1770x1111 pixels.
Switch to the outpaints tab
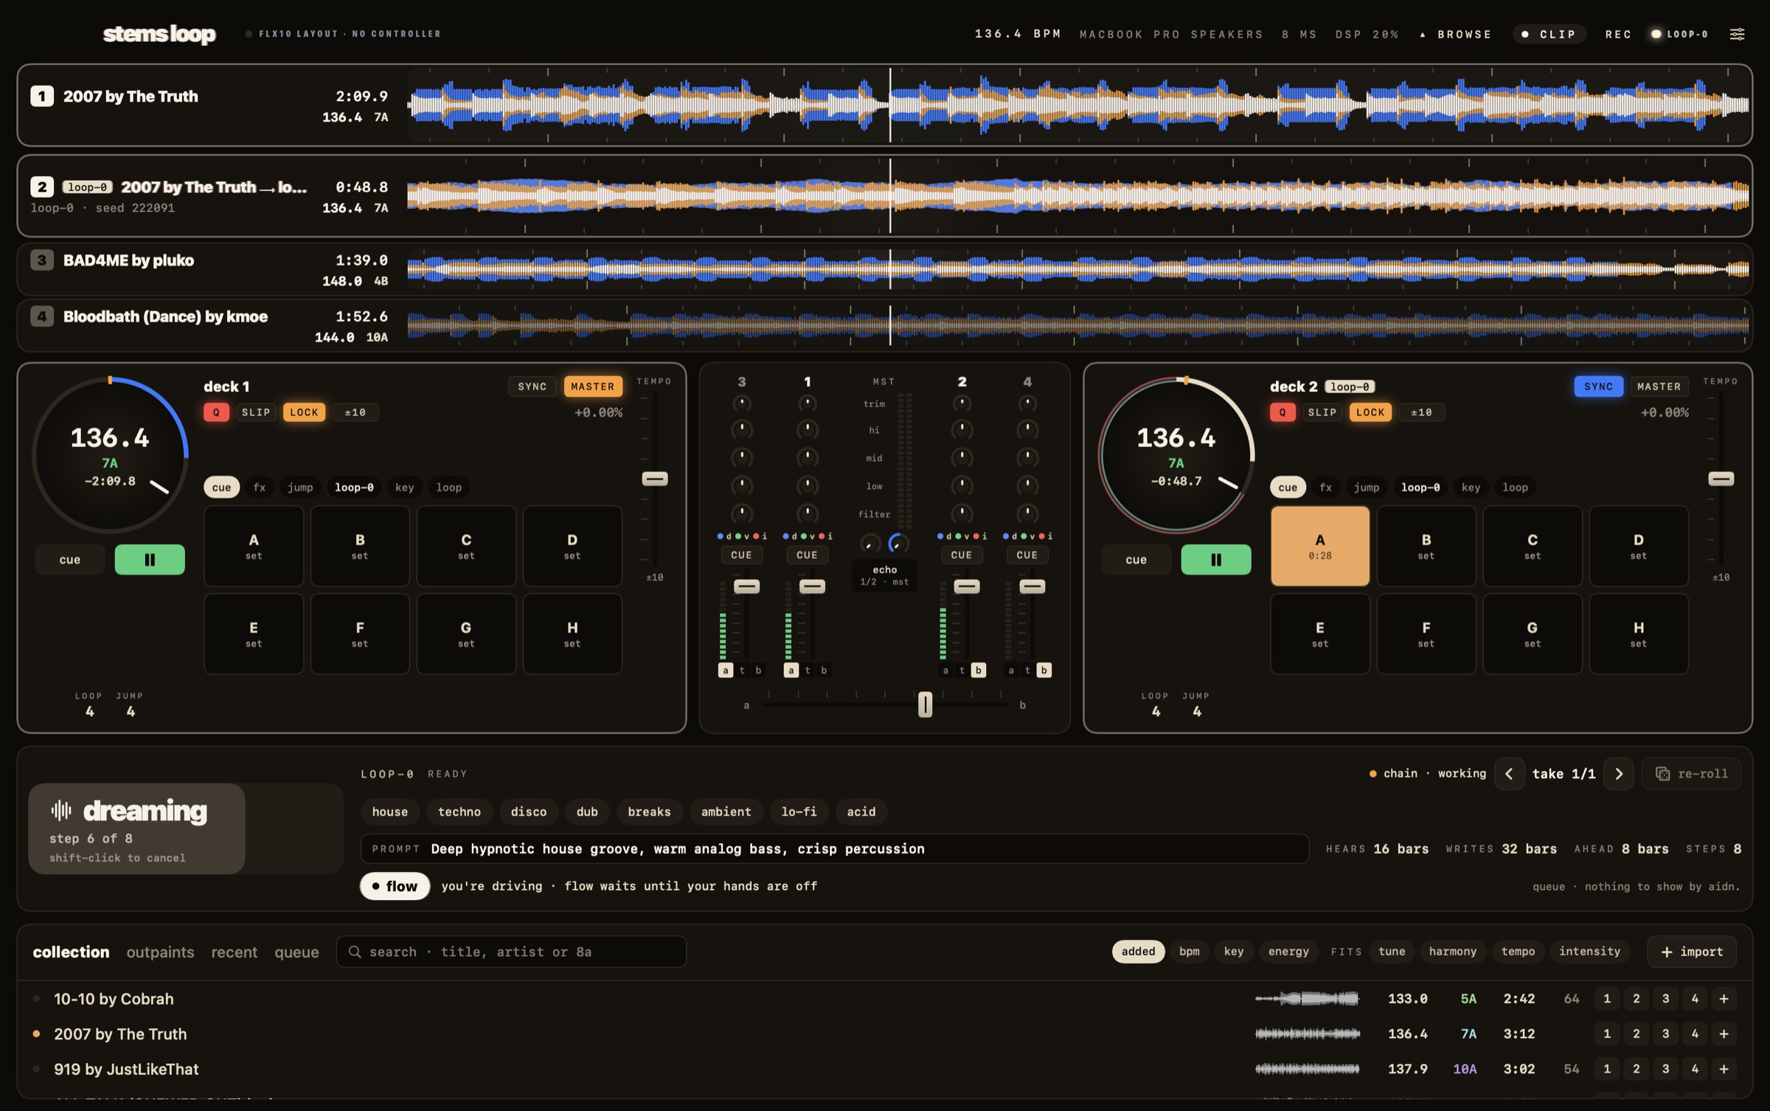[x=160, y=952]
